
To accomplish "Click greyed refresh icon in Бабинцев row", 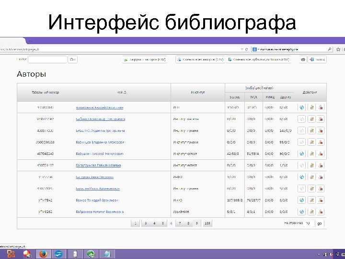I will 302,142.
